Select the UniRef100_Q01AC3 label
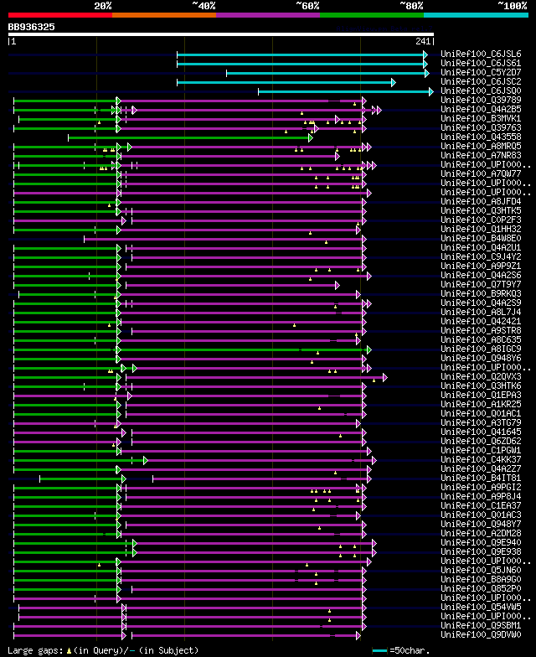 click(481, 515)
